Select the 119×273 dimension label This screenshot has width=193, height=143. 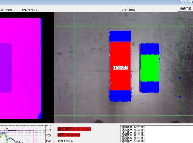120,68
